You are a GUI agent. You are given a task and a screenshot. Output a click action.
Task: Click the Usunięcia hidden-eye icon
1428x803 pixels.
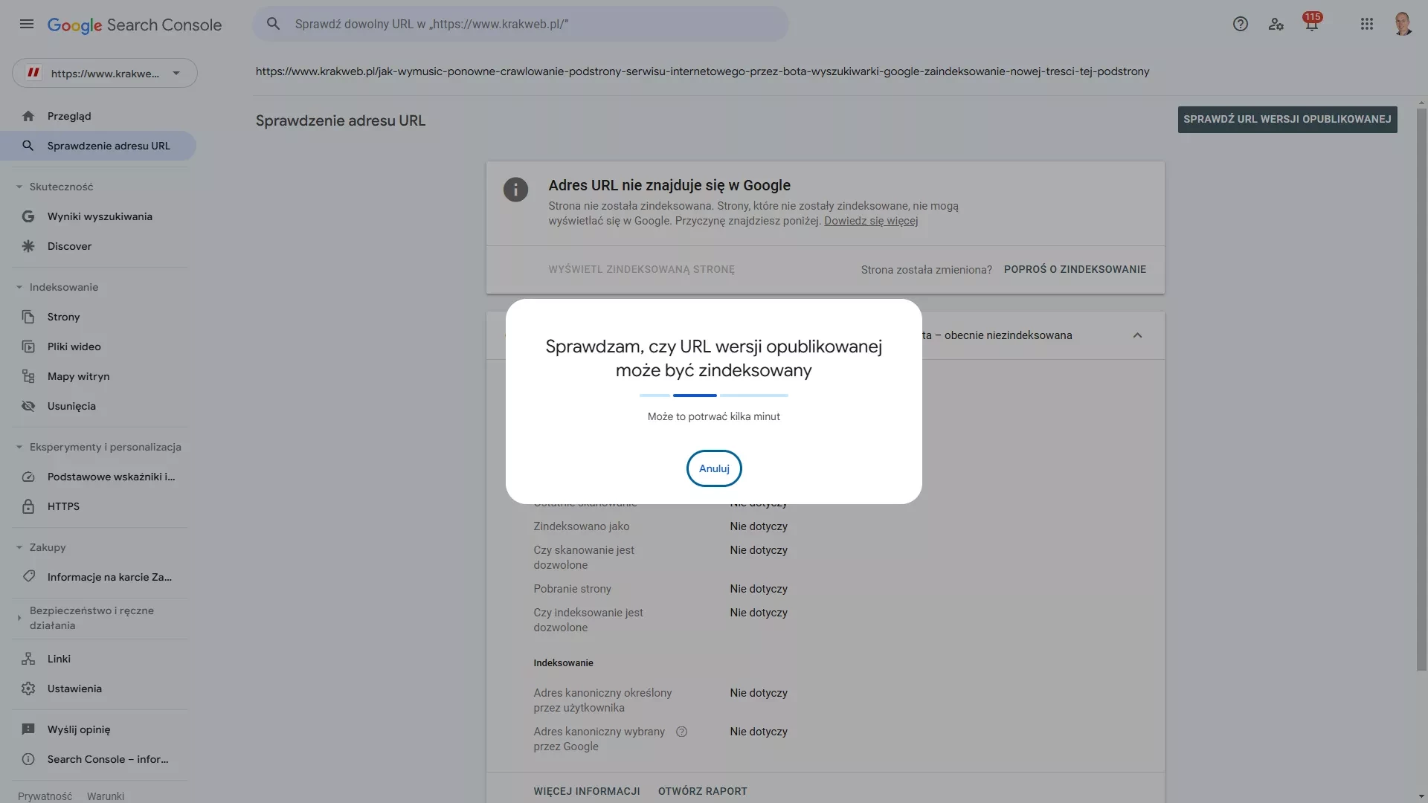pyautogui.click(x=28, y=406)
